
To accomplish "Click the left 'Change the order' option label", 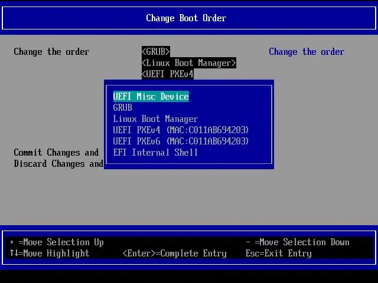I will point(51,52).
